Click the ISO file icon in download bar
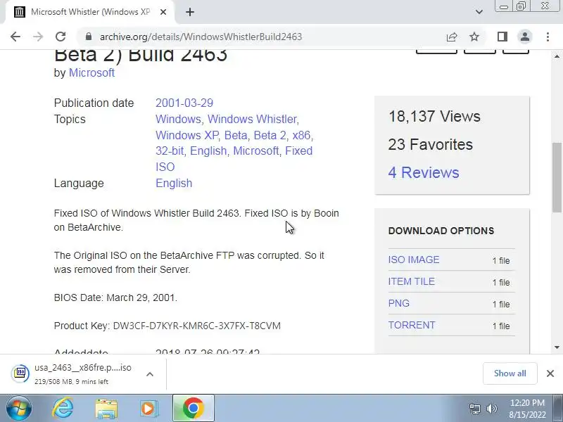 pos(20,373)
